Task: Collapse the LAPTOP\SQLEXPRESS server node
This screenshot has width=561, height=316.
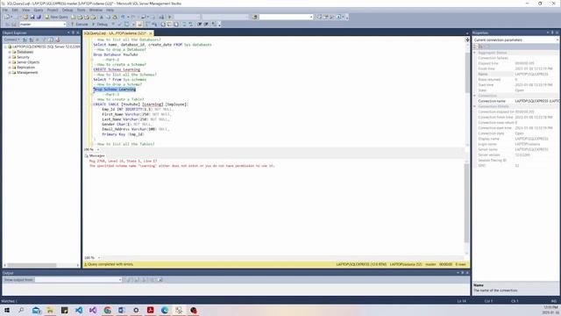Action: coord(5,47)
